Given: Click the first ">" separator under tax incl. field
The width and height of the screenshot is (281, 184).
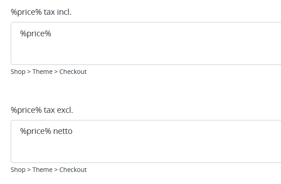Looking at the screenshot, I should 29,72.
